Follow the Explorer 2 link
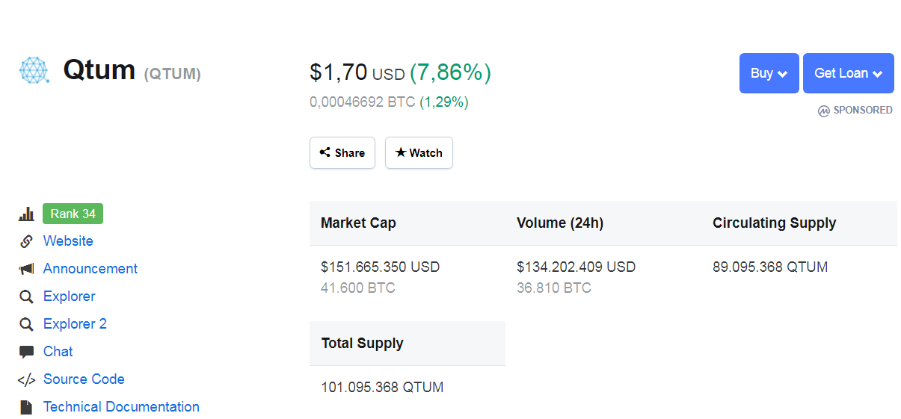 pyautogui.click(x=75, y=324)
